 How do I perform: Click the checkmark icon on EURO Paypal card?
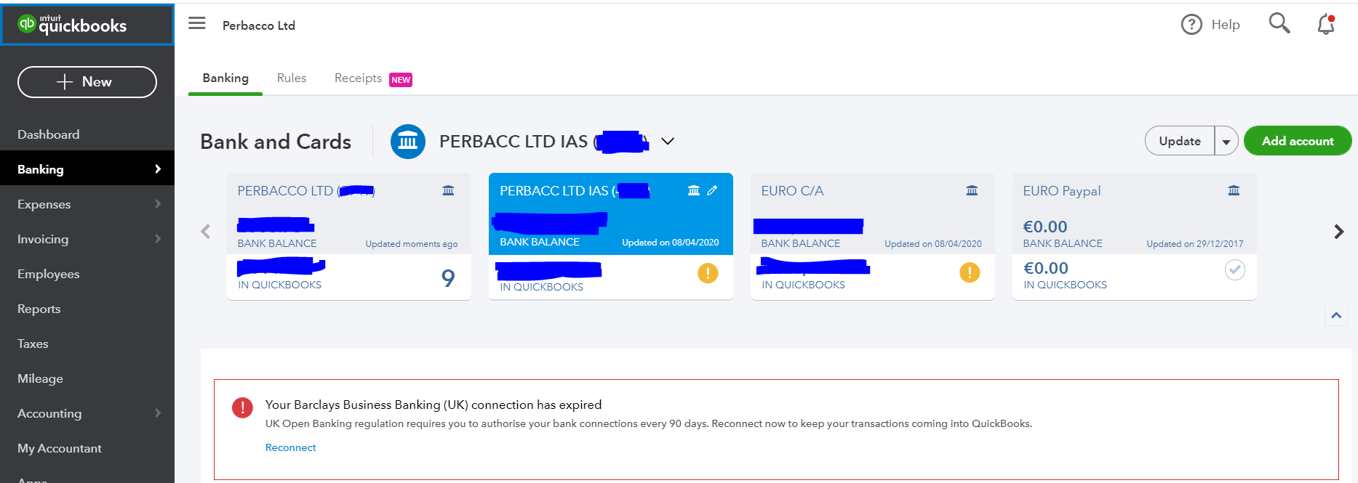(x=1234, y=270)
